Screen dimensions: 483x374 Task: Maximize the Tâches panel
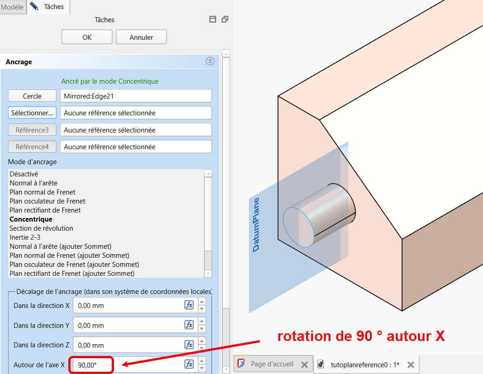tap(213, 19)
